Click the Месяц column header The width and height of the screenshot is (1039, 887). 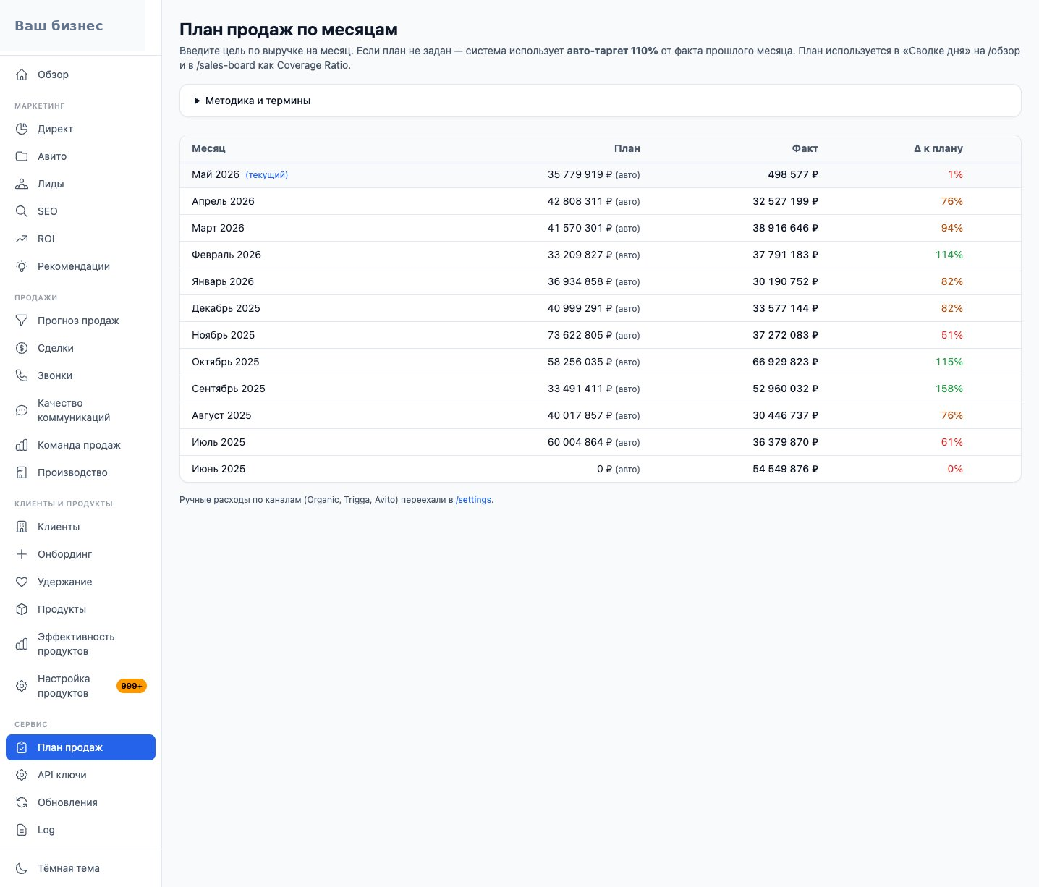coord(208,148)
